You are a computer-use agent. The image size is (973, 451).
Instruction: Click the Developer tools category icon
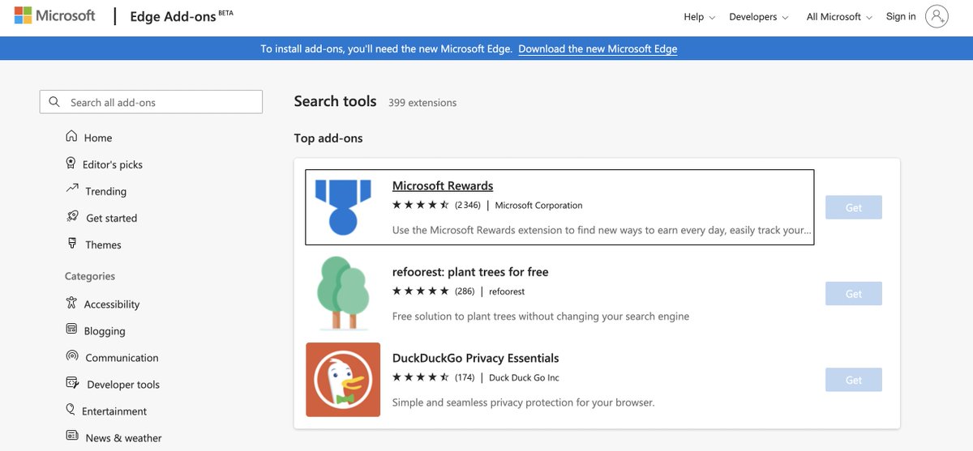click(x=72, y=383)
